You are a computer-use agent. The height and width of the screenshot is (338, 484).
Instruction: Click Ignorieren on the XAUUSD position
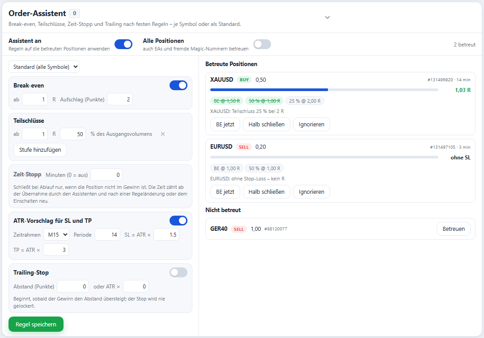click(x=311, y=125)
